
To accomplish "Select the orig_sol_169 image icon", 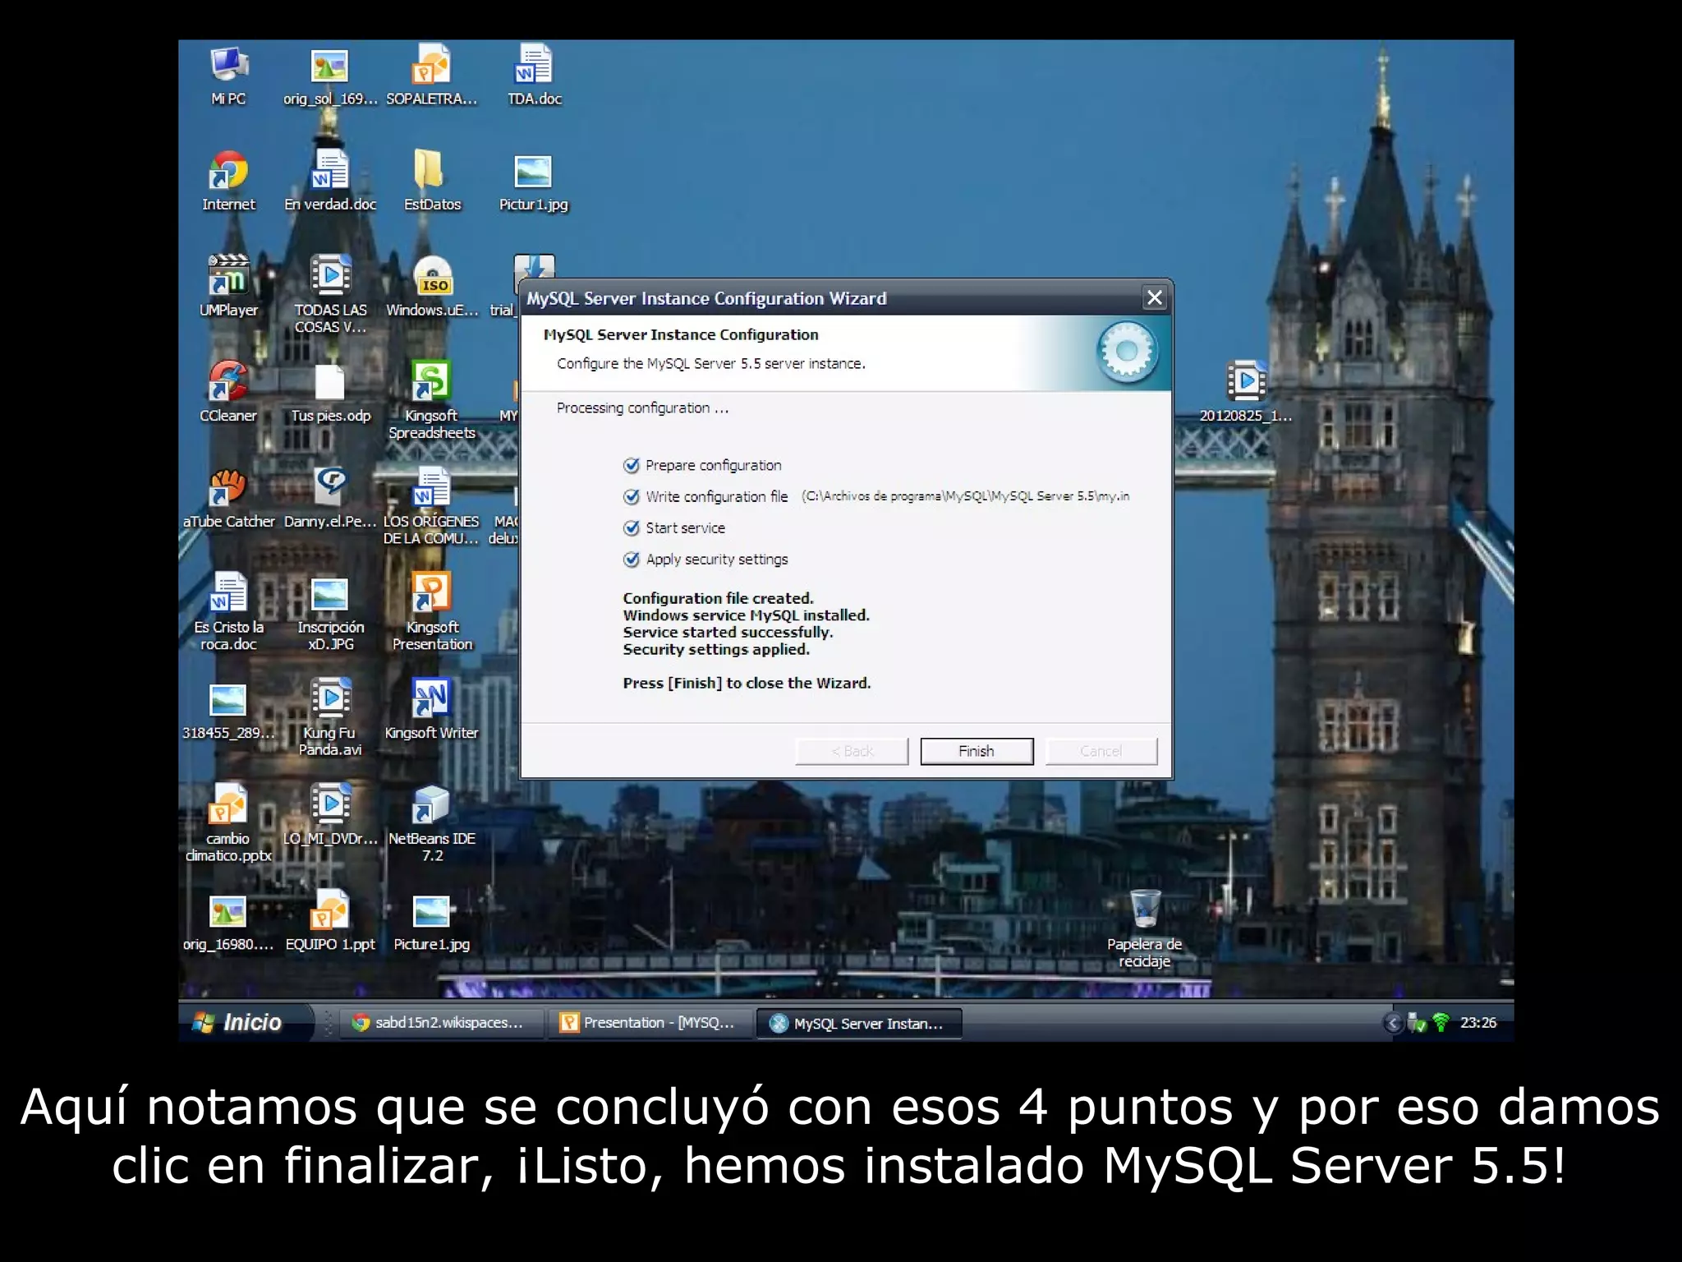I will pos(330,76).
